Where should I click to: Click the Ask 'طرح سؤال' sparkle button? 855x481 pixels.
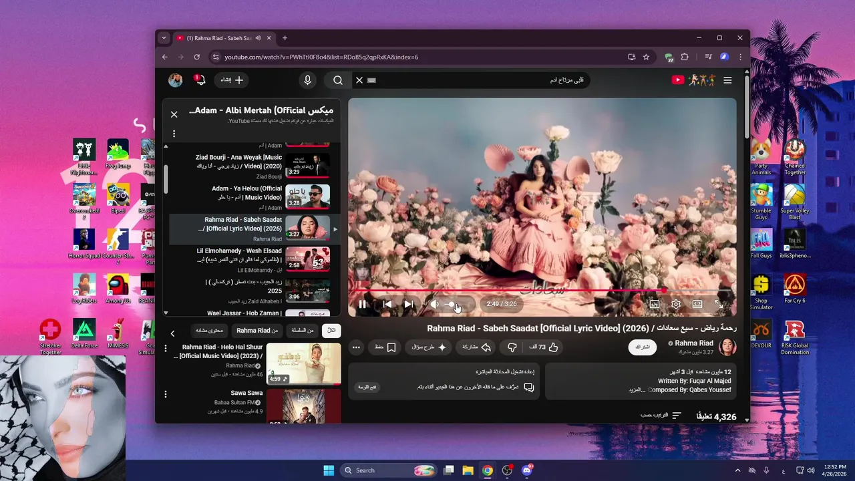[x=428, y=347]
